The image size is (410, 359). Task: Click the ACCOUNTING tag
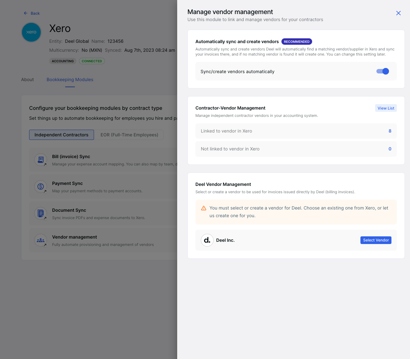[x=63, y=61]
